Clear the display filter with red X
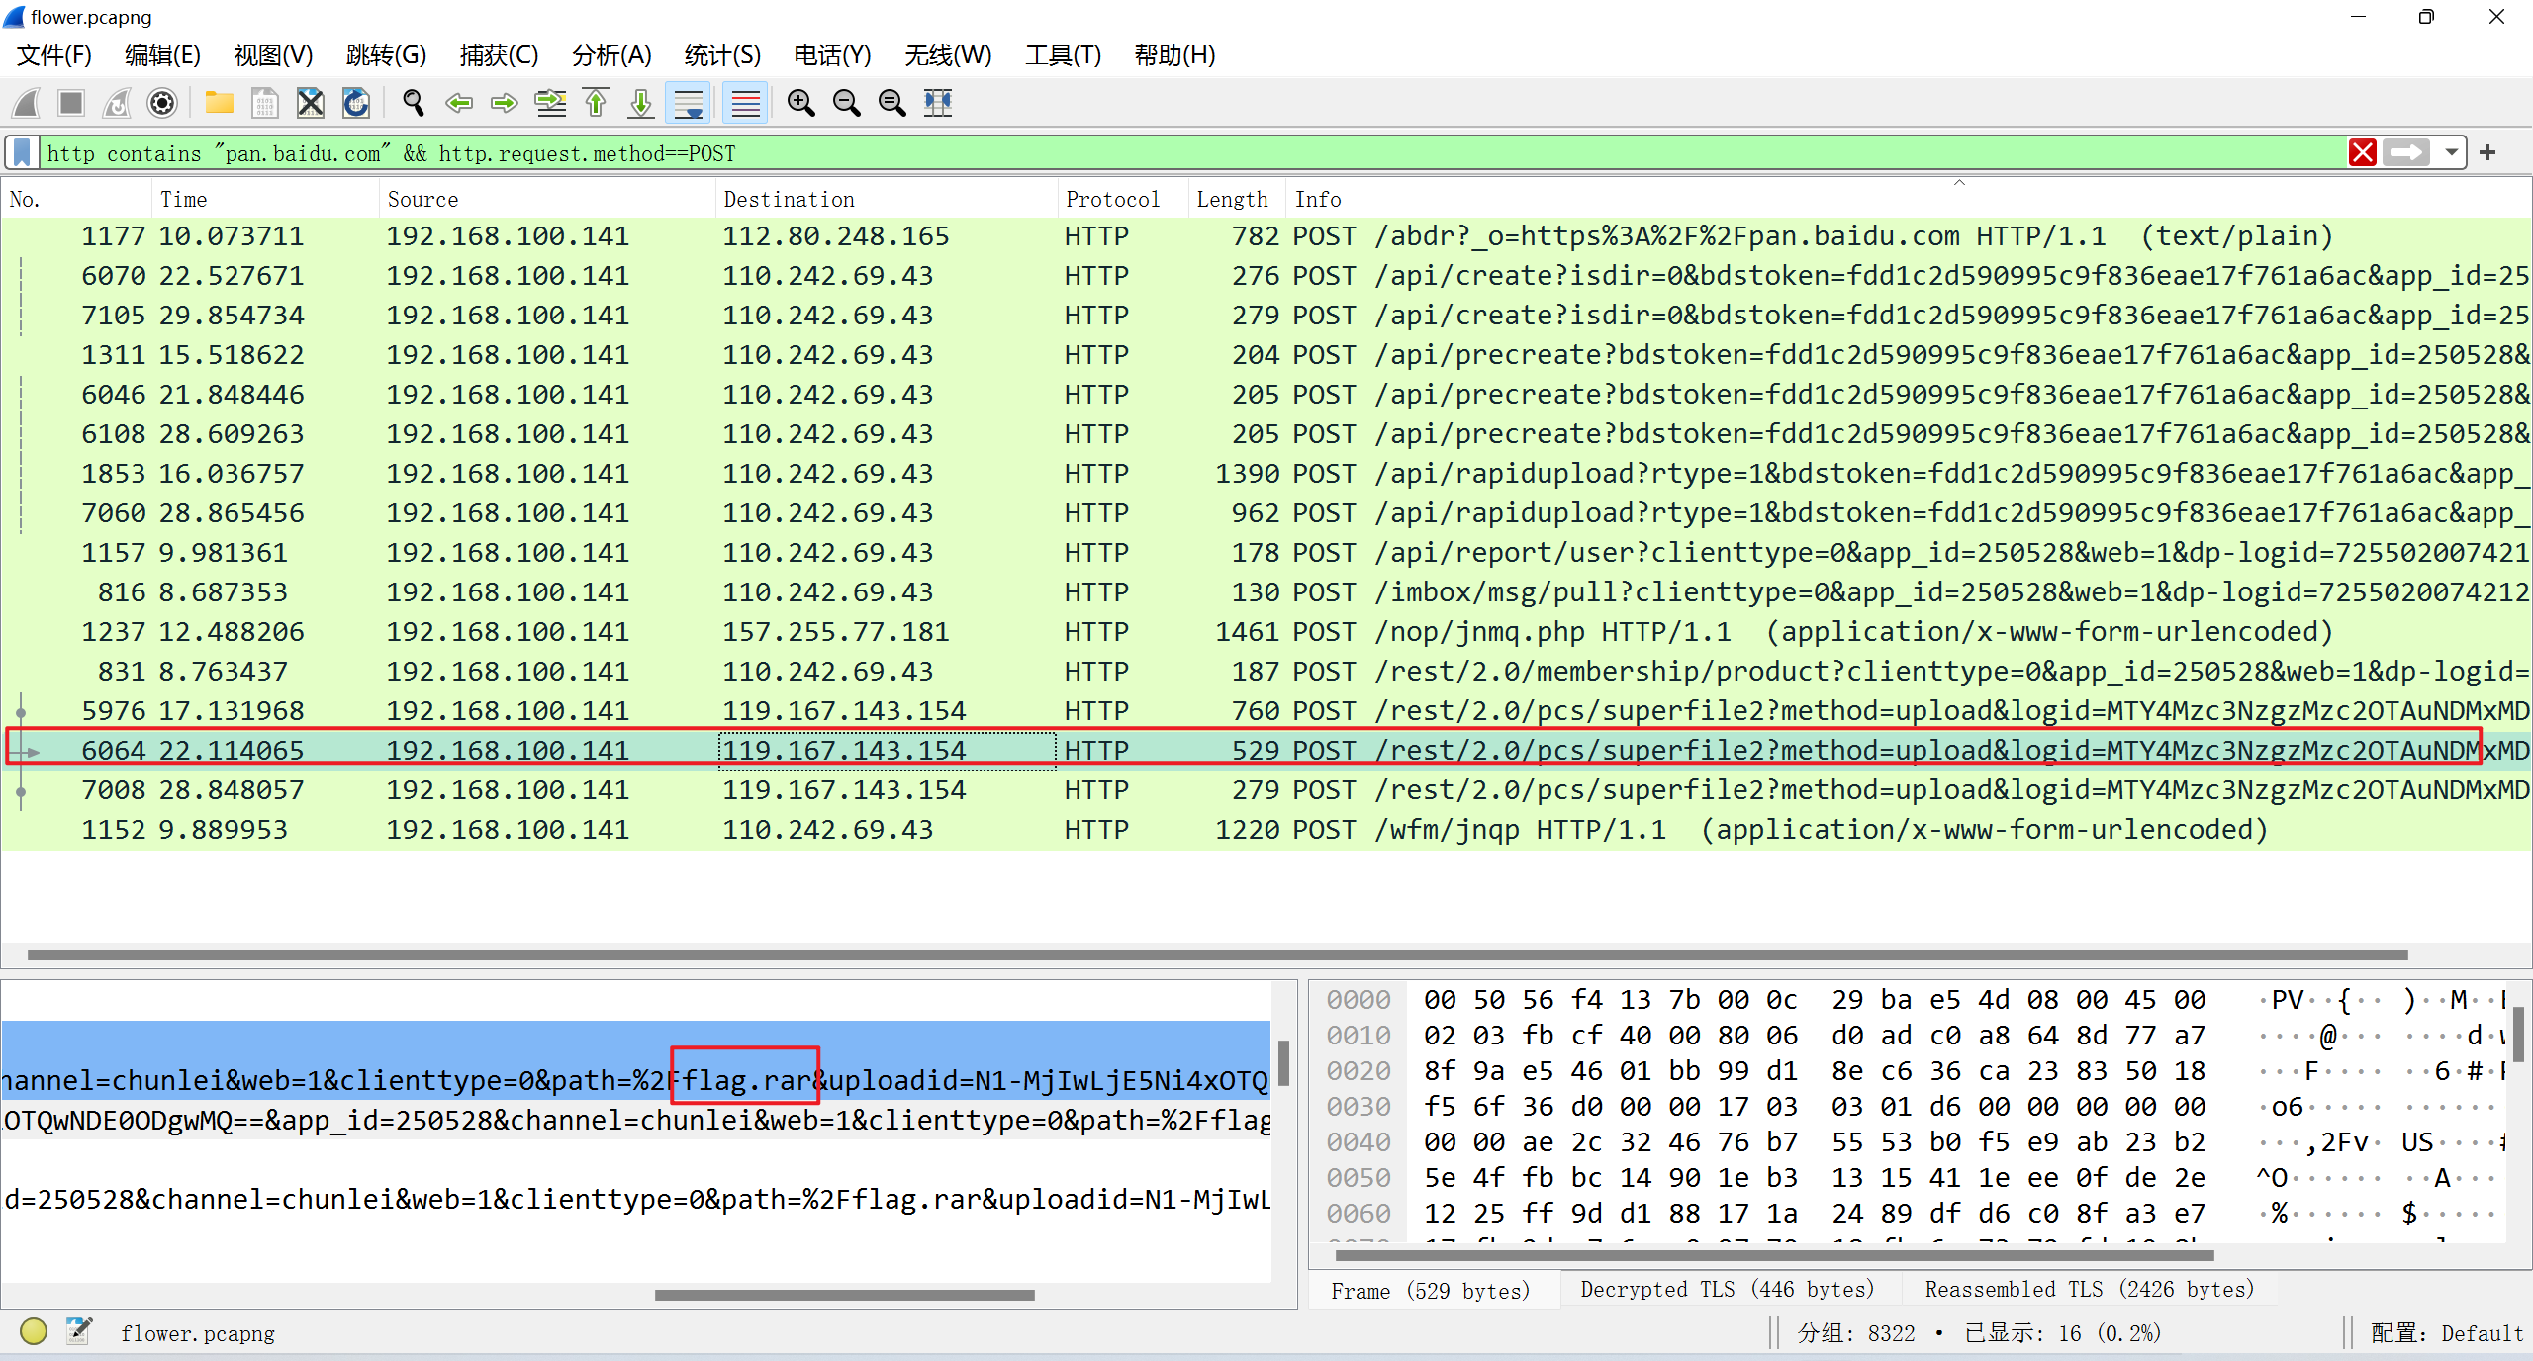 click(2363, 152)
